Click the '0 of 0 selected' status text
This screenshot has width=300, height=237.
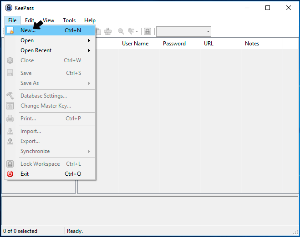[20, 231]
